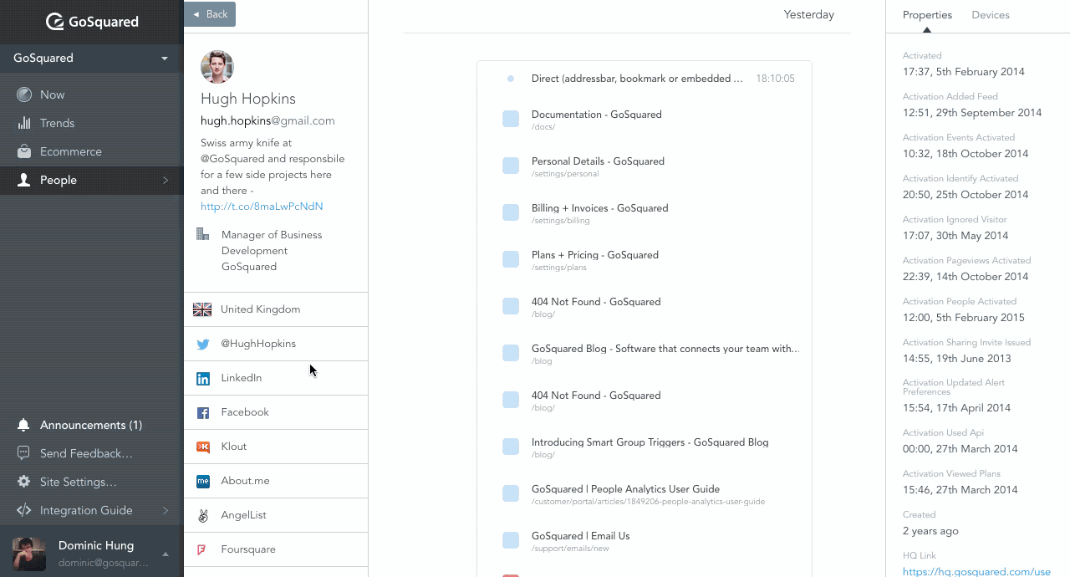Open the HQ Link hq.gosquared.com URL
Screen dimensions: 1070x577
click(976, 572)
